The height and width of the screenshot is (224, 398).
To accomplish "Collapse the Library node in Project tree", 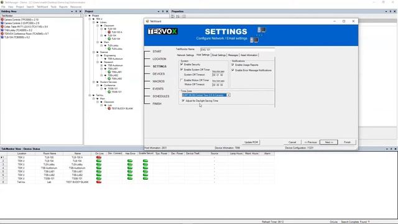I will pos(94,22).
